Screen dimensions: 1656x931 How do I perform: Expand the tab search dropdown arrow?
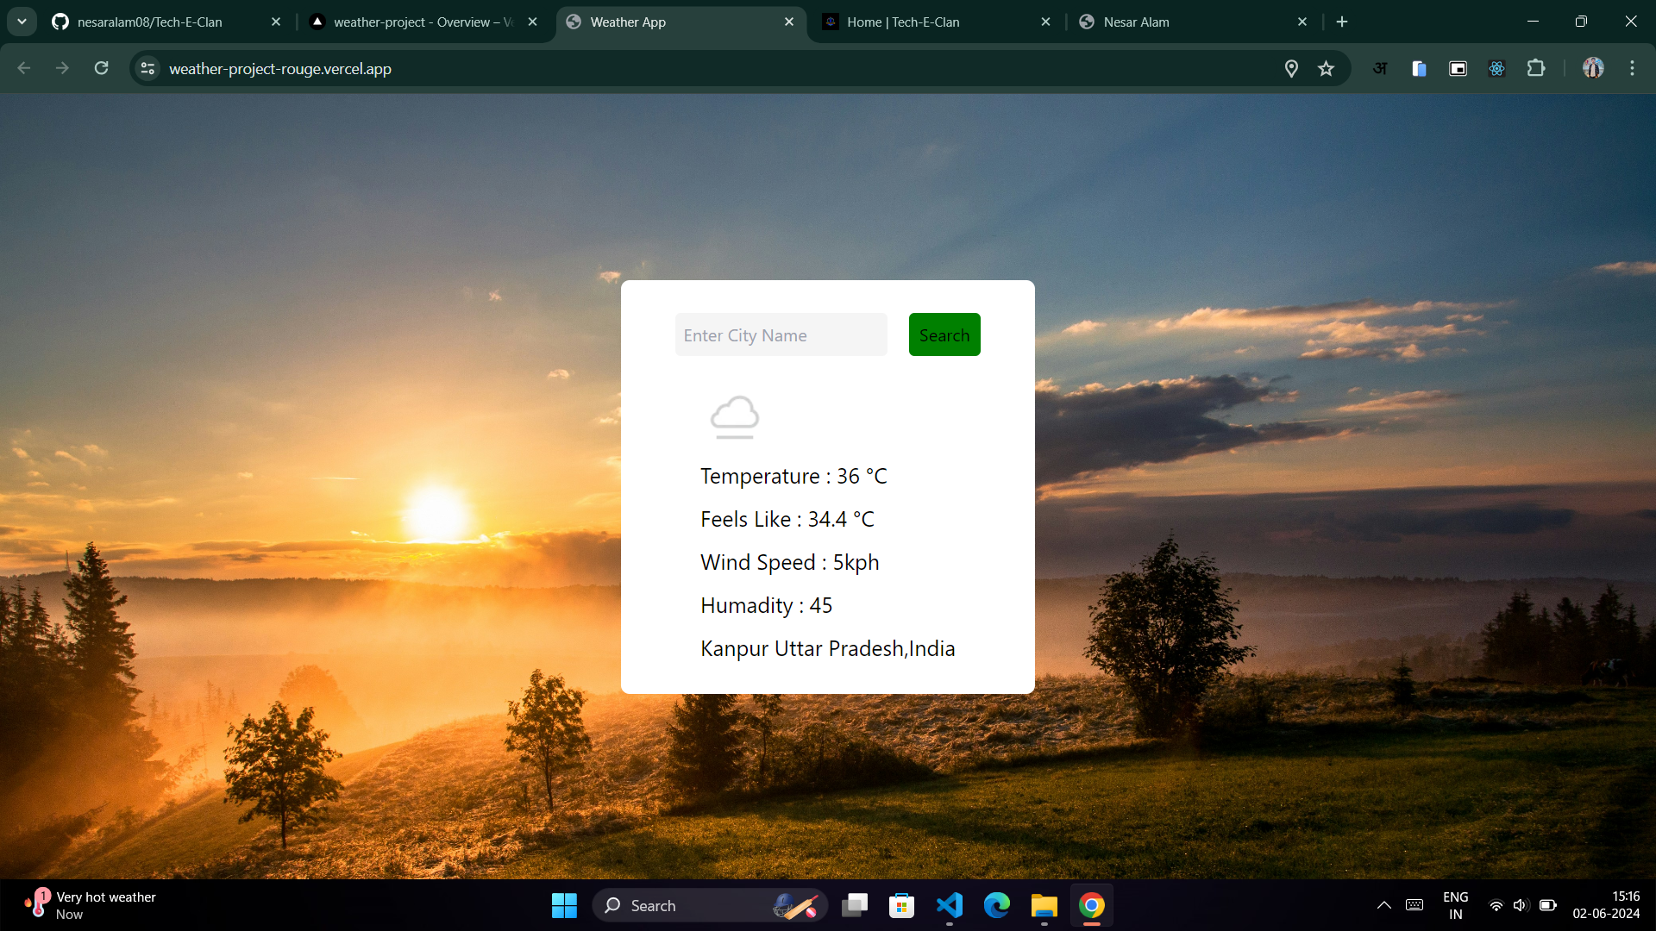pyautogui.click(x=22, y=22)
